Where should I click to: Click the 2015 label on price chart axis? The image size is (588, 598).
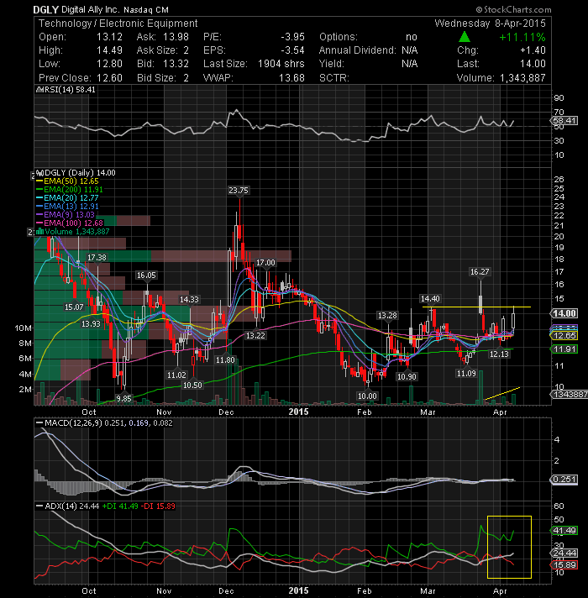298,412
